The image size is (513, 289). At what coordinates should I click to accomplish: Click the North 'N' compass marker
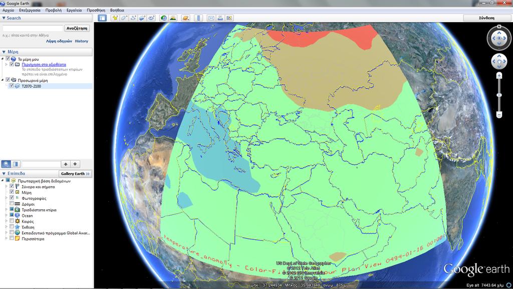(x=499, y=27)
